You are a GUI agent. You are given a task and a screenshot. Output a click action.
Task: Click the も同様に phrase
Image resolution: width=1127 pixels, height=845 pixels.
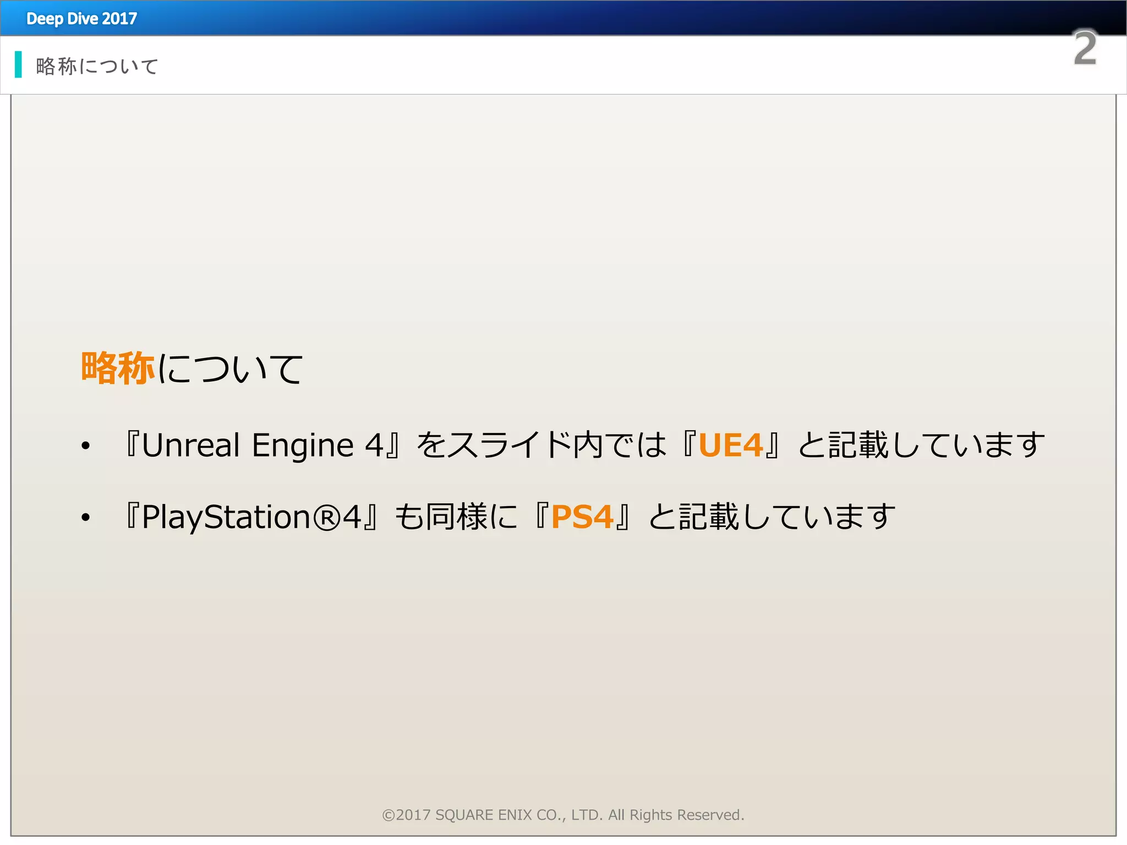(x=456, y=517)
